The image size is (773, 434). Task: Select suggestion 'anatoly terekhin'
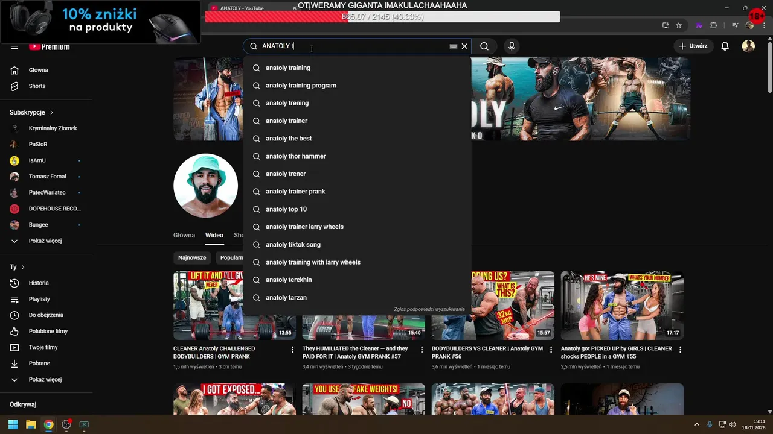(x=357, y=280)
